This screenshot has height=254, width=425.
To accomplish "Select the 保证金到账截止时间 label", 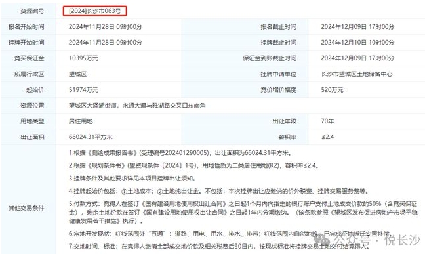I will [270, 58].
